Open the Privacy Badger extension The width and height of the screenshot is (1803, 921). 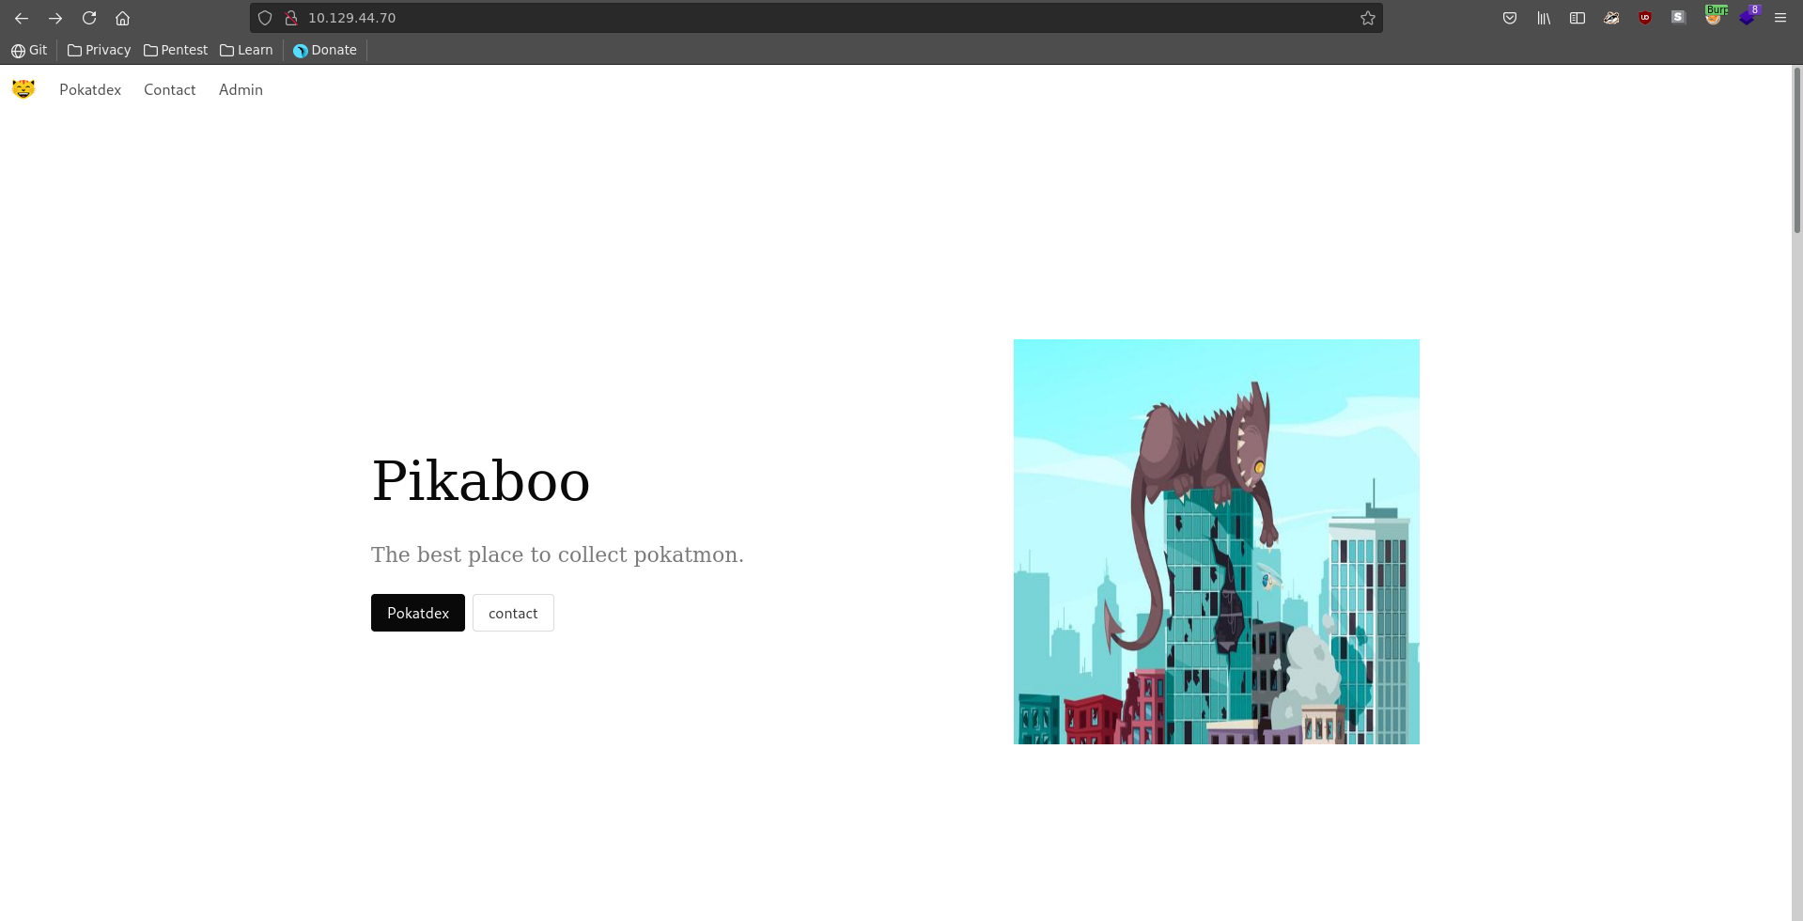tap(1611, 18)
